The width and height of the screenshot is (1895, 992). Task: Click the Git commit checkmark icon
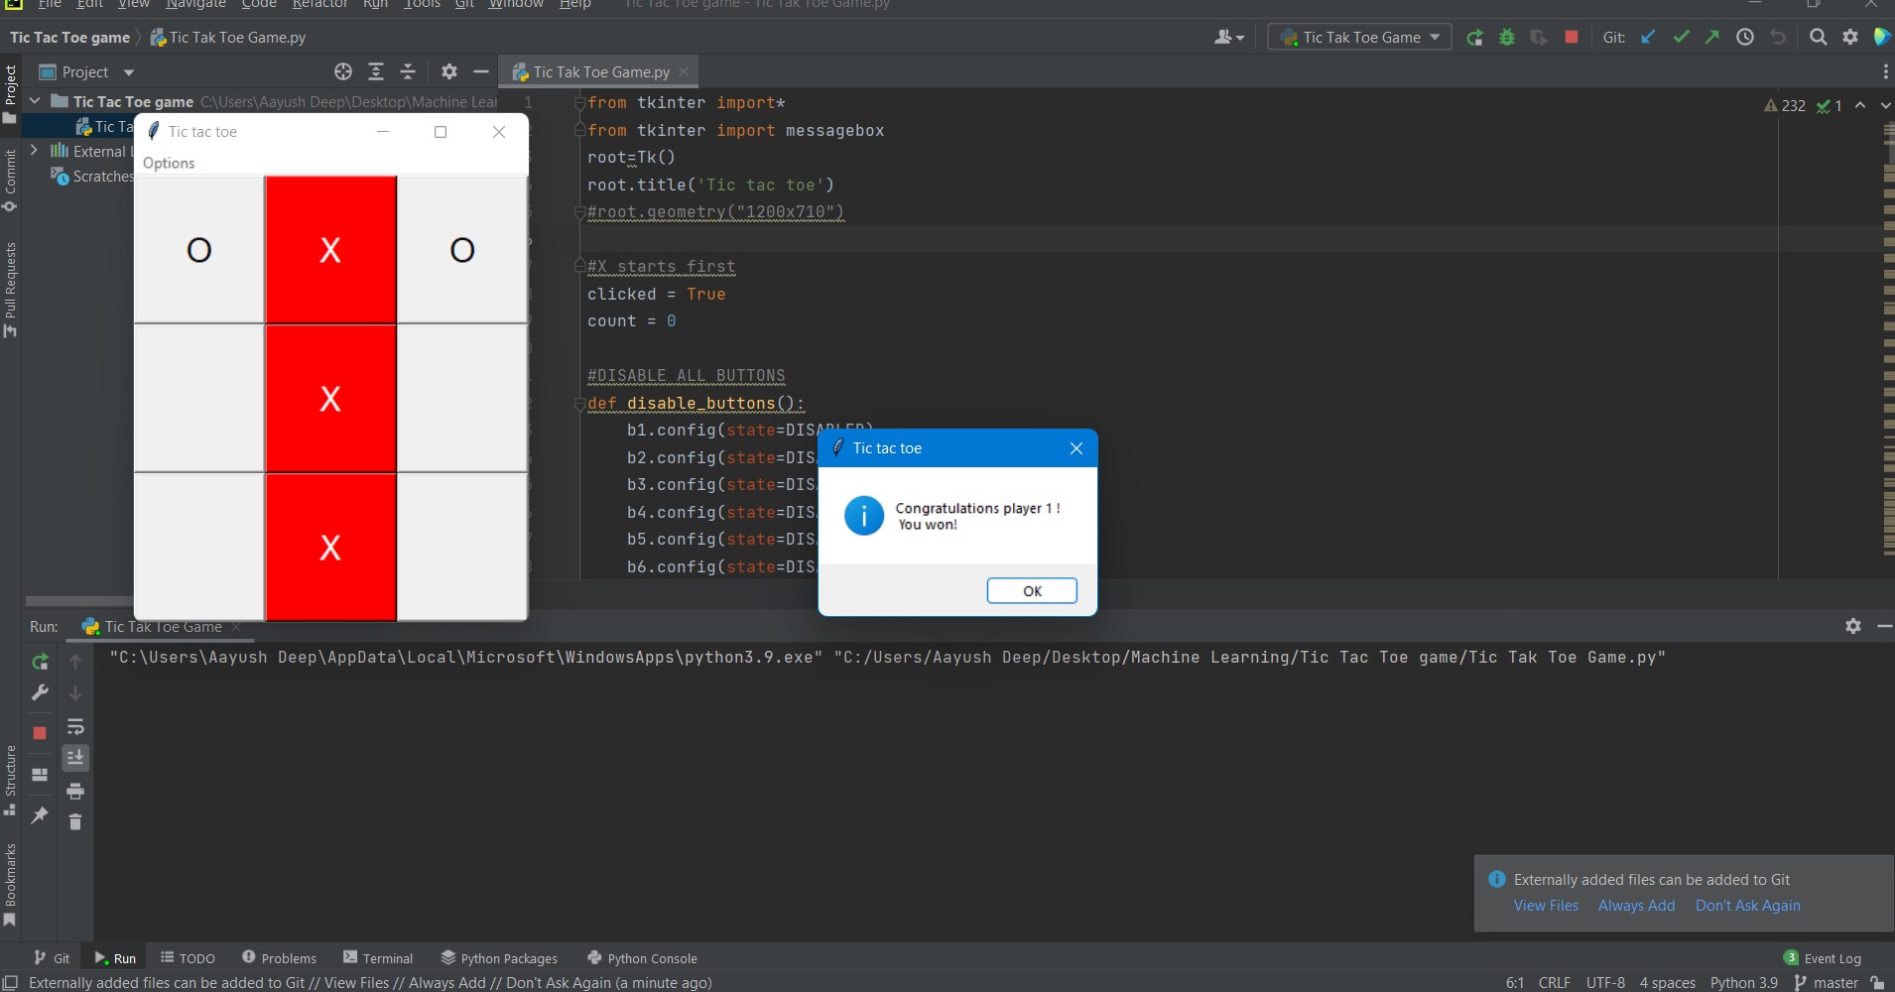point(1681,38)
